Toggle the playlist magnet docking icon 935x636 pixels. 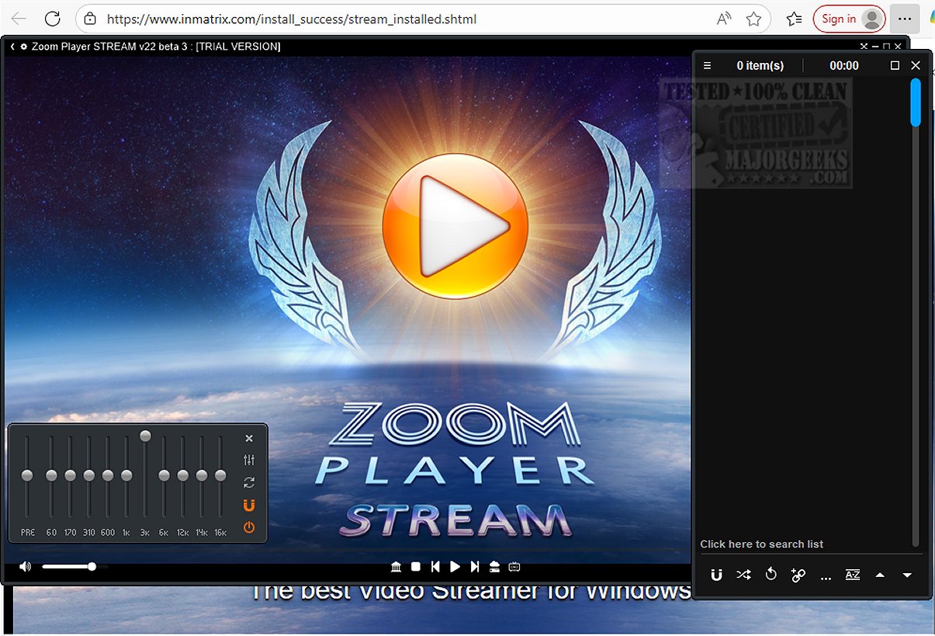(x=717, y=575)
